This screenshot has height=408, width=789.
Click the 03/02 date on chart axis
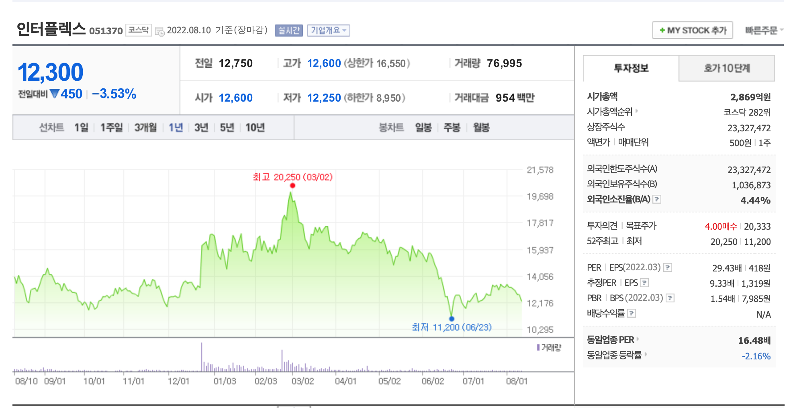(x=303, y=381)
